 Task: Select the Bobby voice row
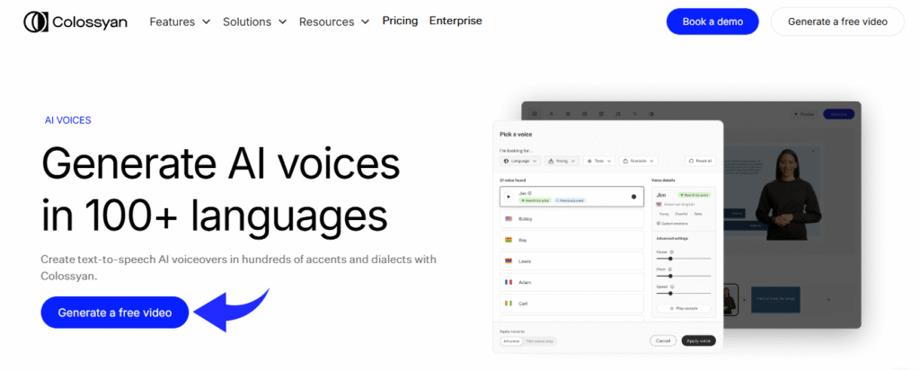(571, 219)
